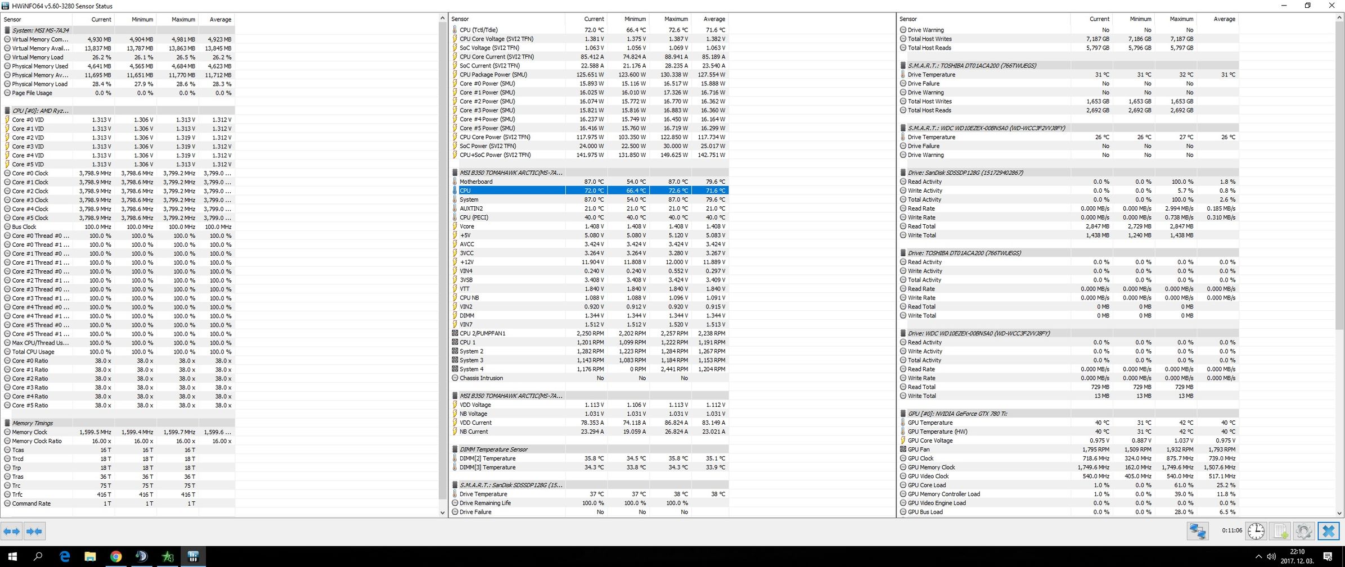Select the 'GPU Video Engine Load' row
The width and height of the screenshot is (1345, 567).
point(1068,503)
